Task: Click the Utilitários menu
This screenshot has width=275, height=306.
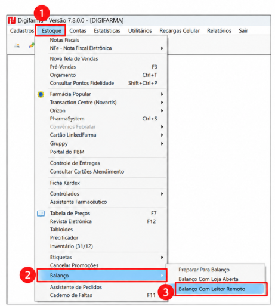Action: point(140,31)
